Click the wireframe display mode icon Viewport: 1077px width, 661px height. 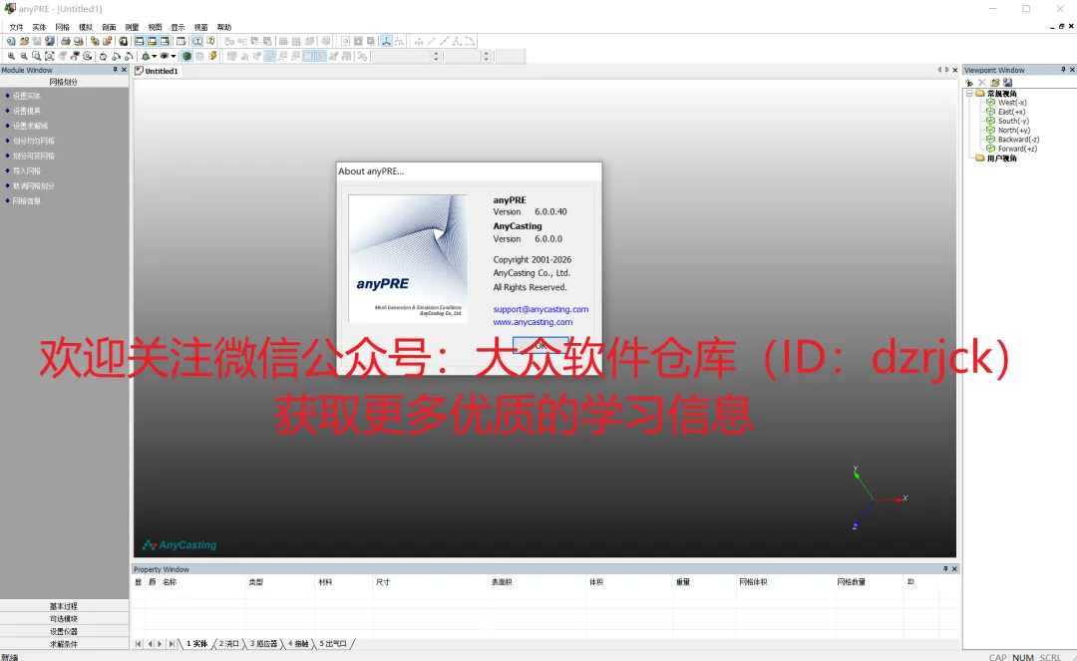(199, 56)
